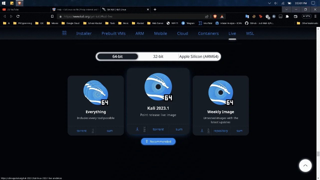Go back with the browser back arrow

click(4, 16)
